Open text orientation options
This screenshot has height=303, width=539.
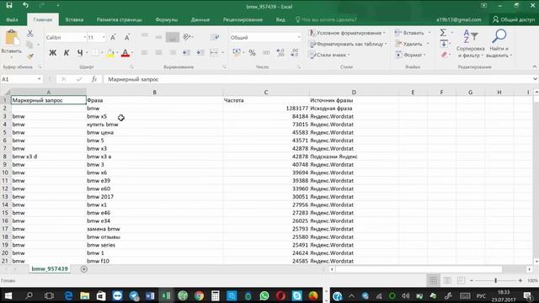click(188, 37)
